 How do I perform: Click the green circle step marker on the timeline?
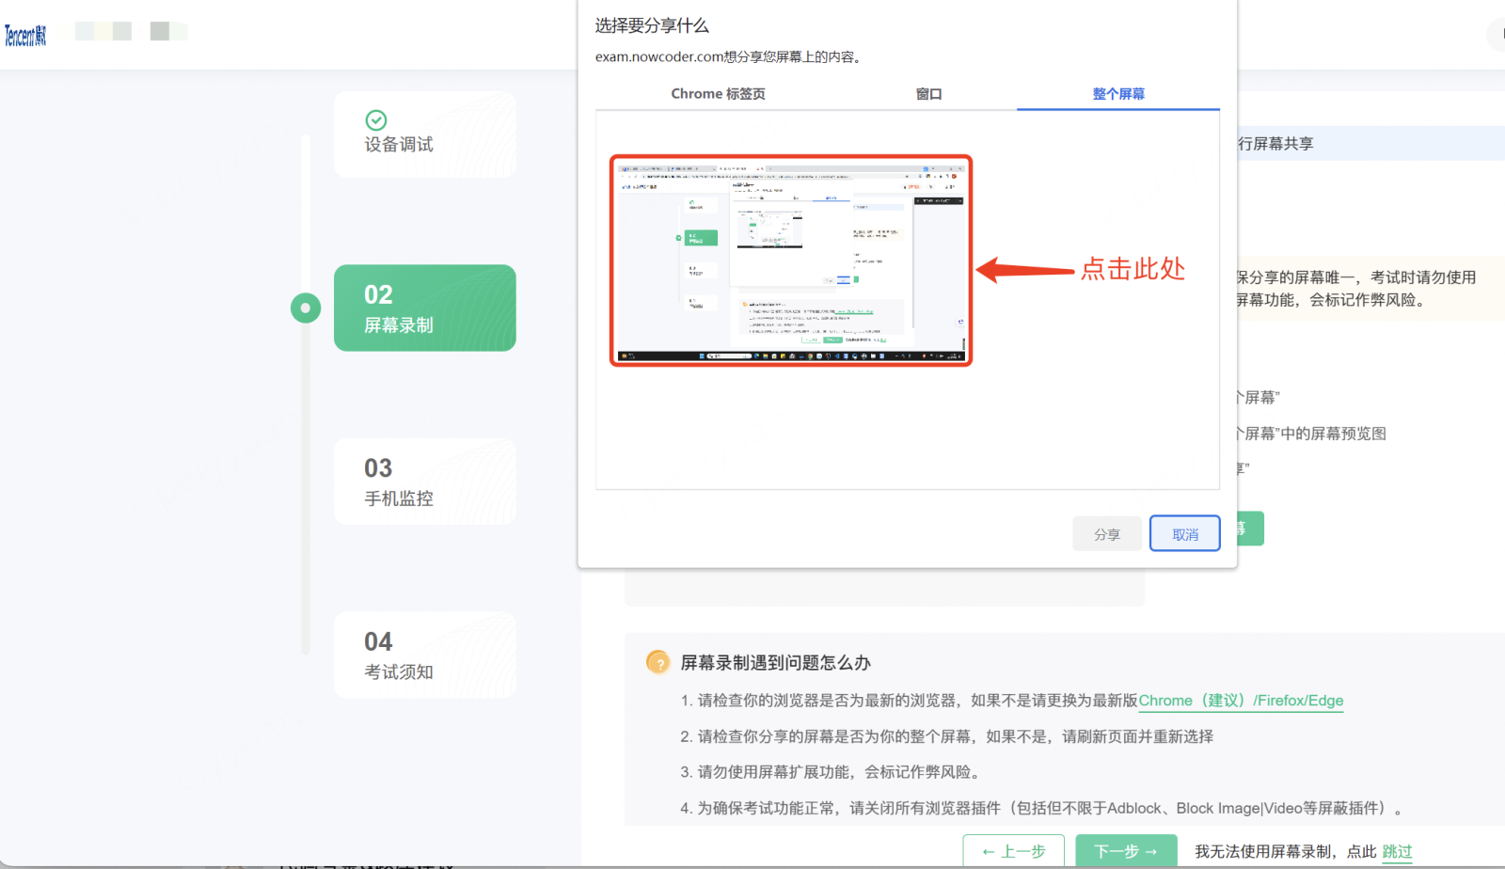tap(306, 308)
